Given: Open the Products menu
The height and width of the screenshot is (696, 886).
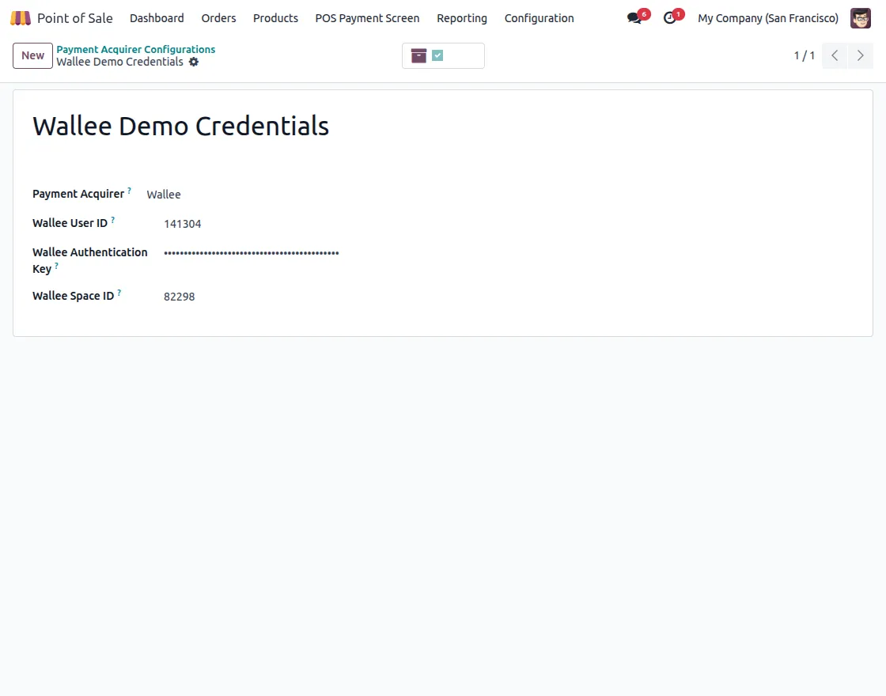Looking at the screenshot, I should 275,18.
